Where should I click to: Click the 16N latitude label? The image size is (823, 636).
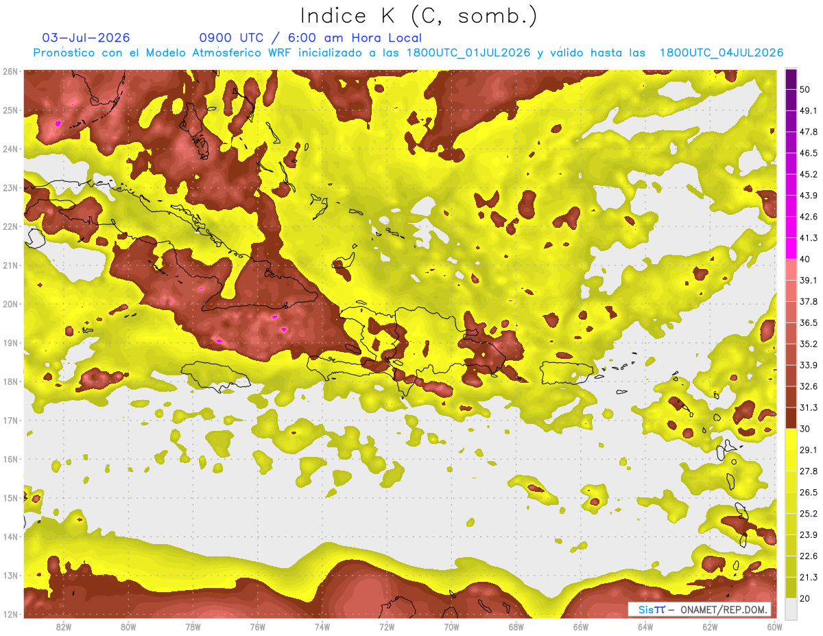[x=10, y=459]
